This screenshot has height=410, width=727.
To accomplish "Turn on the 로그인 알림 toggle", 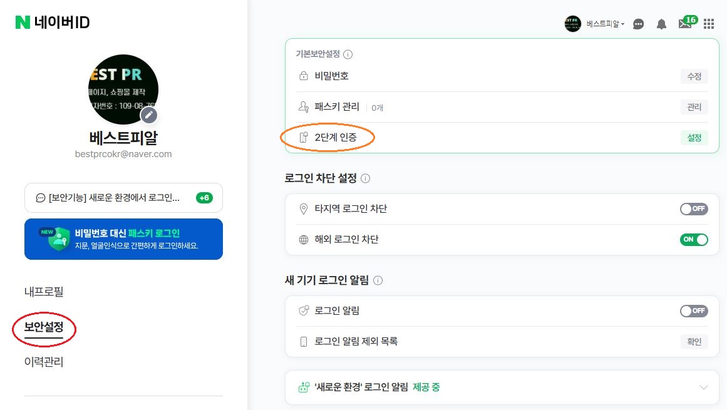I will [x=694, y=310].
